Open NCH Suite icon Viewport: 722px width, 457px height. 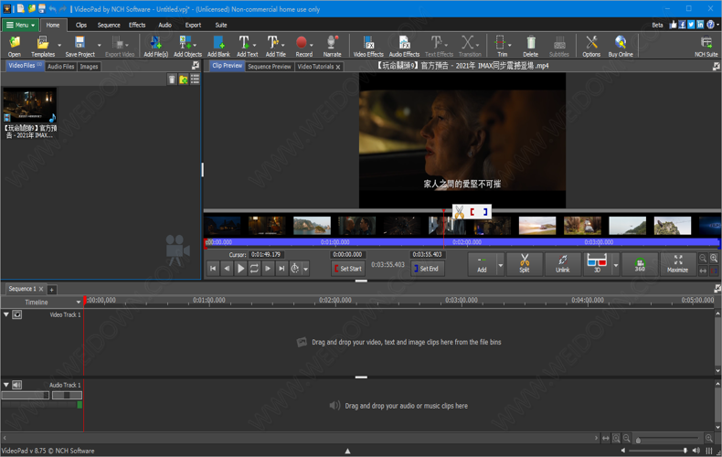pos(706,47)
